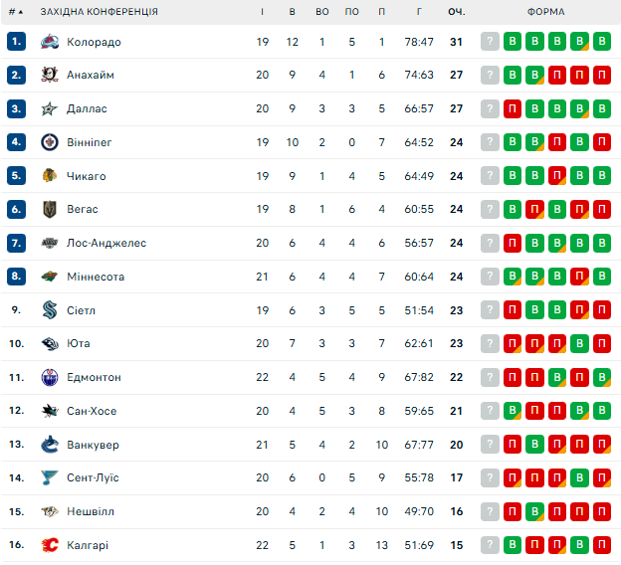This screenshot has height=565, width=621.
Task: Click the St. Louis Blues logo
Action: pyautogui.click(x=50, y=477)
